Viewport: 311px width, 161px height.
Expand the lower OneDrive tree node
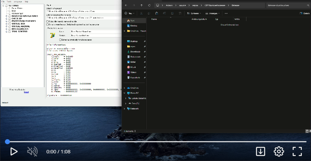tap(124, 88)
